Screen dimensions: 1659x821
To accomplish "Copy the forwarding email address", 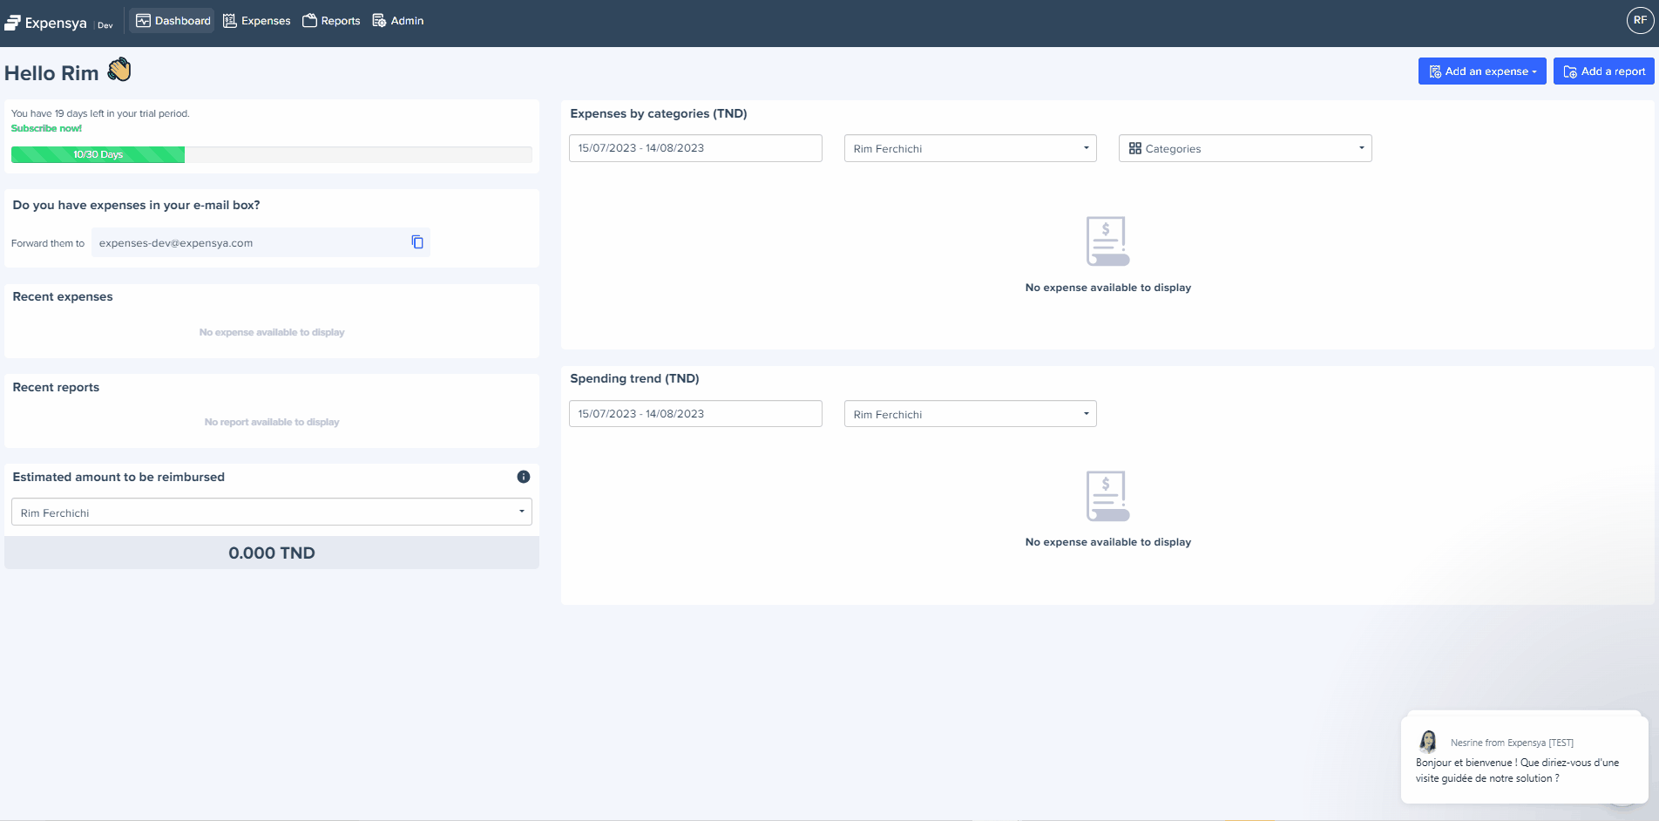I will [417, 242].
